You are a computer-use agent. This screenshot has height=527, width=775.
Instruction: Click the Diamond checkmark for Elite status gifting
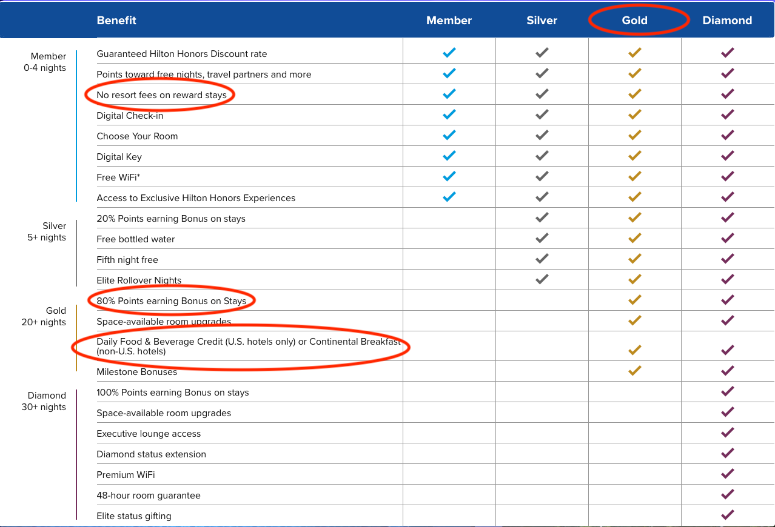(728, 515)
